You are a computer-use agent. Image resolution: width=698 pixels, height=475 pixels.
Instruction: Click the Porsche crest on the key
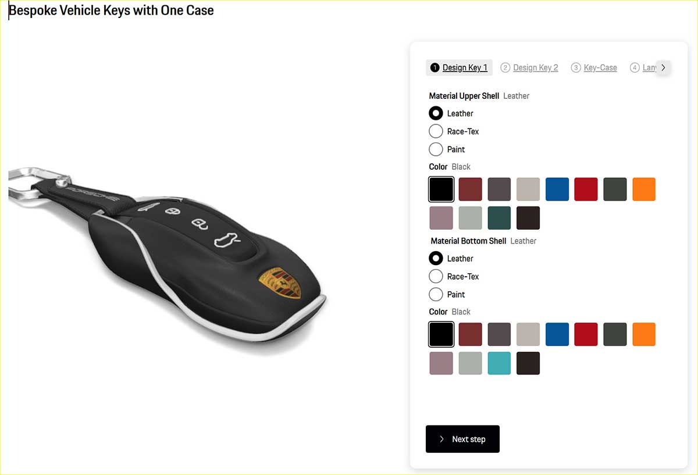click(281, 283)
